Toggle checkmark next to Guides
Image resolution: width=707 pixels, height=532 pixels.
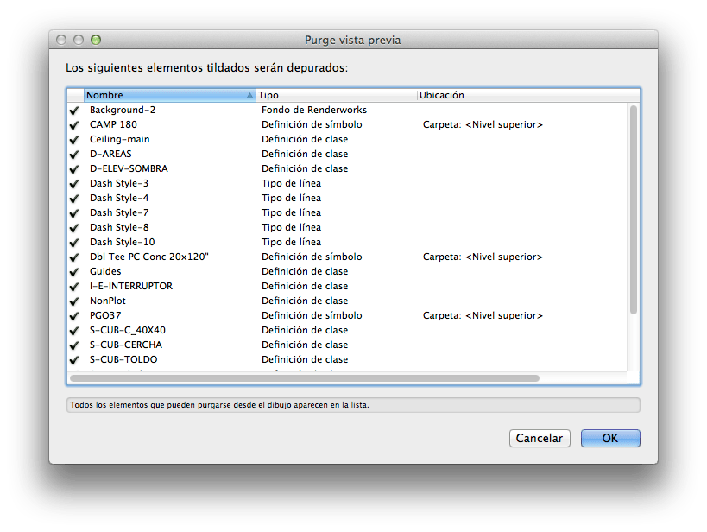(x=74, y=272)
